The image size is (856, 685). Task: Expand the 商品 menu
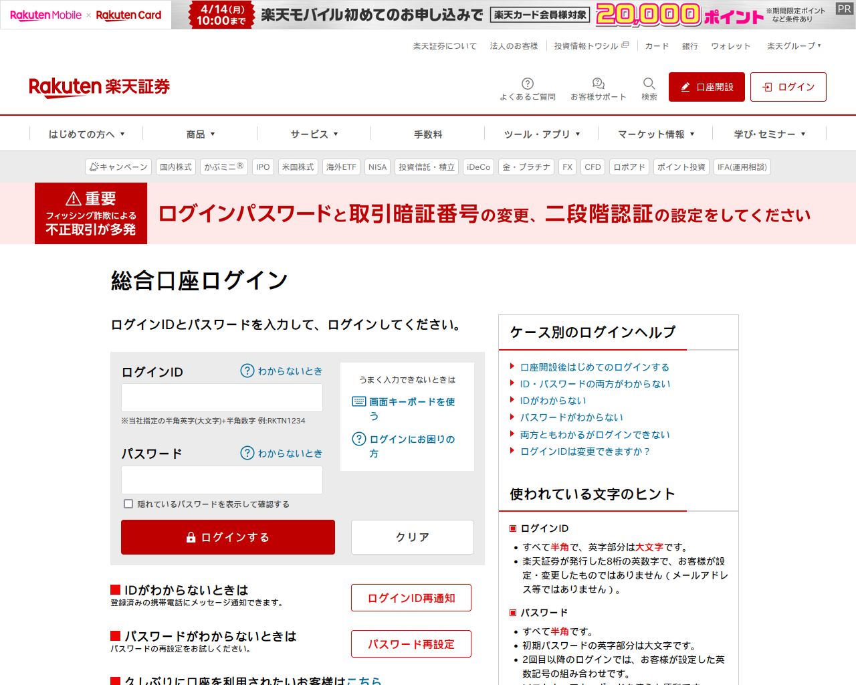click(200, 134)
